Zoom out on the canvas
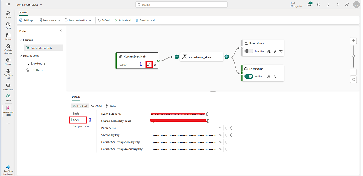The width and height of the screenshot is (363, 176). coord(353,72)
